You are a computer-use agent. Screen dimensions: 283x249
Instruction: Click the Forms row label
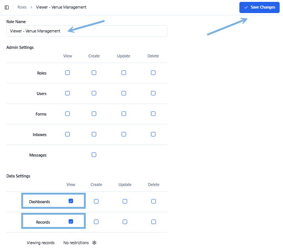click(x=41, y=114)
